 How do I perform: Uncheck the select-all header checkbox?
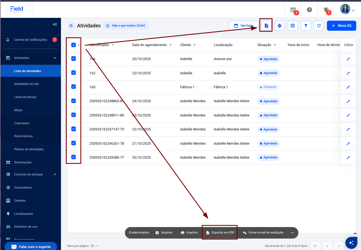(74, 45)
